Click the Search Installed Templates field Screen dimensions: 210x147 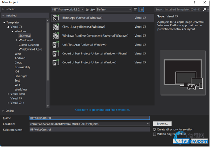pos(178,9)
